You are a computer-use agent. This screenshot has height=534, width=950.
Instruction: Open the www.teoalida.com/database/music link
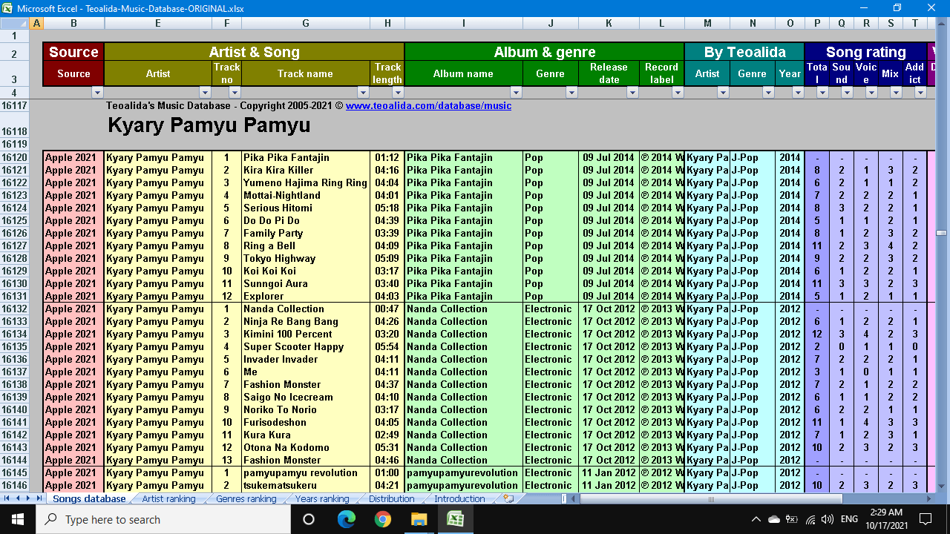[428, 105]
